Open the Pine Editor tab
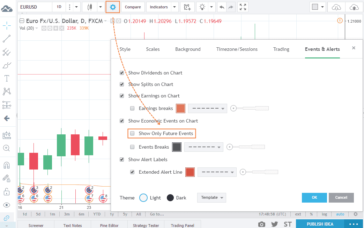Viewport: 364px width, 228px height. [x=109, y=225]
